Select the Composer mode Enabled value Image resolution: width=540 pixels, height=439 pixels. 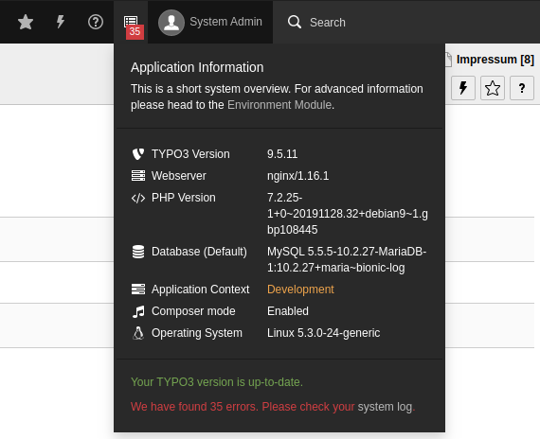coord(288,311)
